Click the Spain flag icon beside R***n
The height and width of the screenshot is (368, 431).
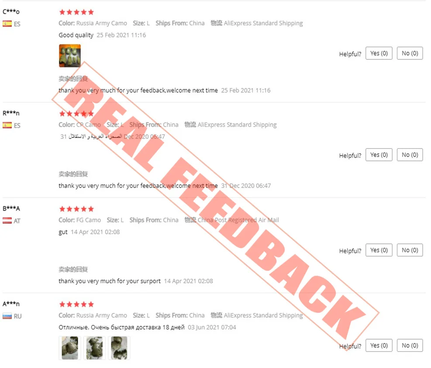click(7, 125)
